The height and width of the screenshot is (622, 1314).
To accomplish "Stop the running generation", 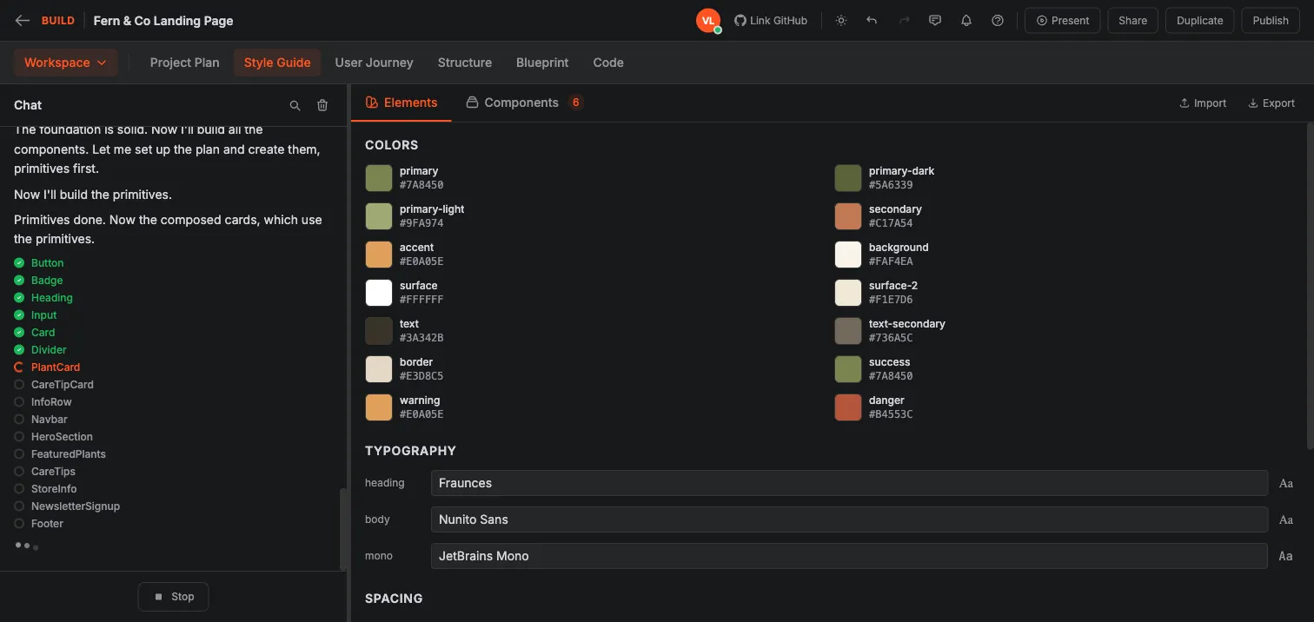I will pos(173,597).
